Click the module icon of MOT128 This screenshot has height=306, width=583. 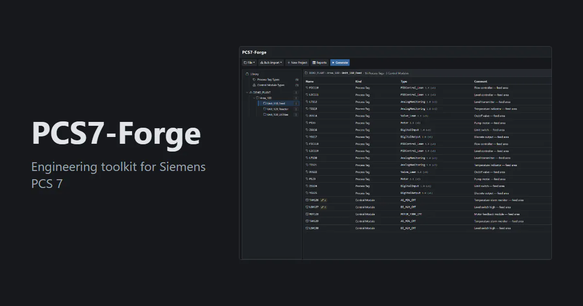[x=307, y=214]
